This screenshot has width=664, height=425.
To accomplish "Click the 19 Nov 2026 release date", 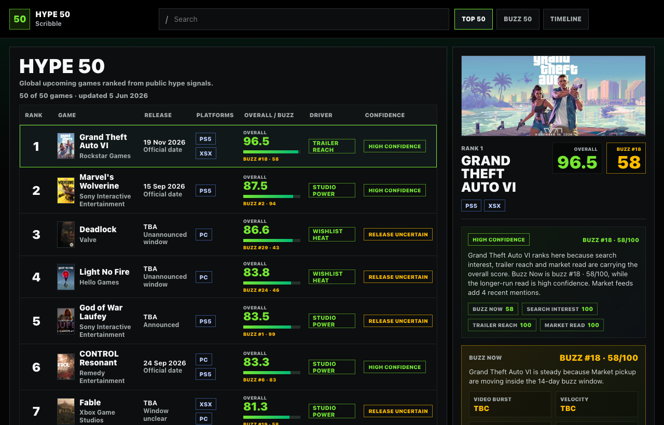I will click(x=164, y=142).
